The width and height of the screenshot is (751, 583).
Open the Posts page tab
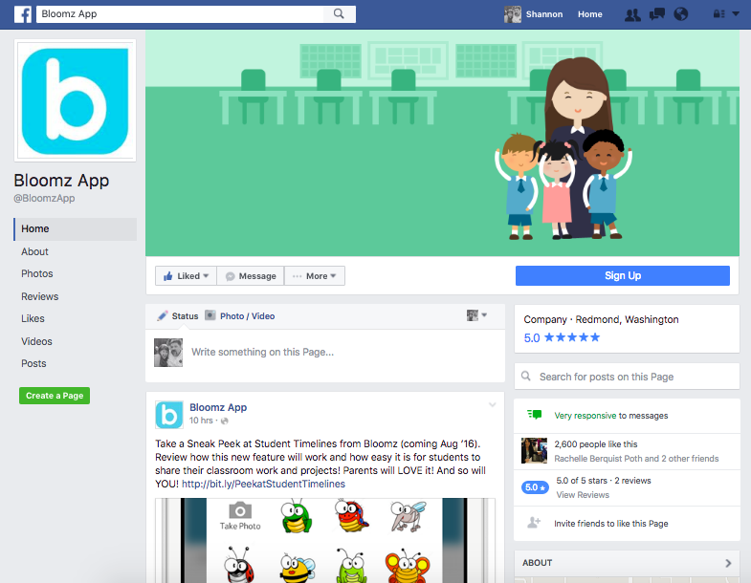tap(33, 363)
